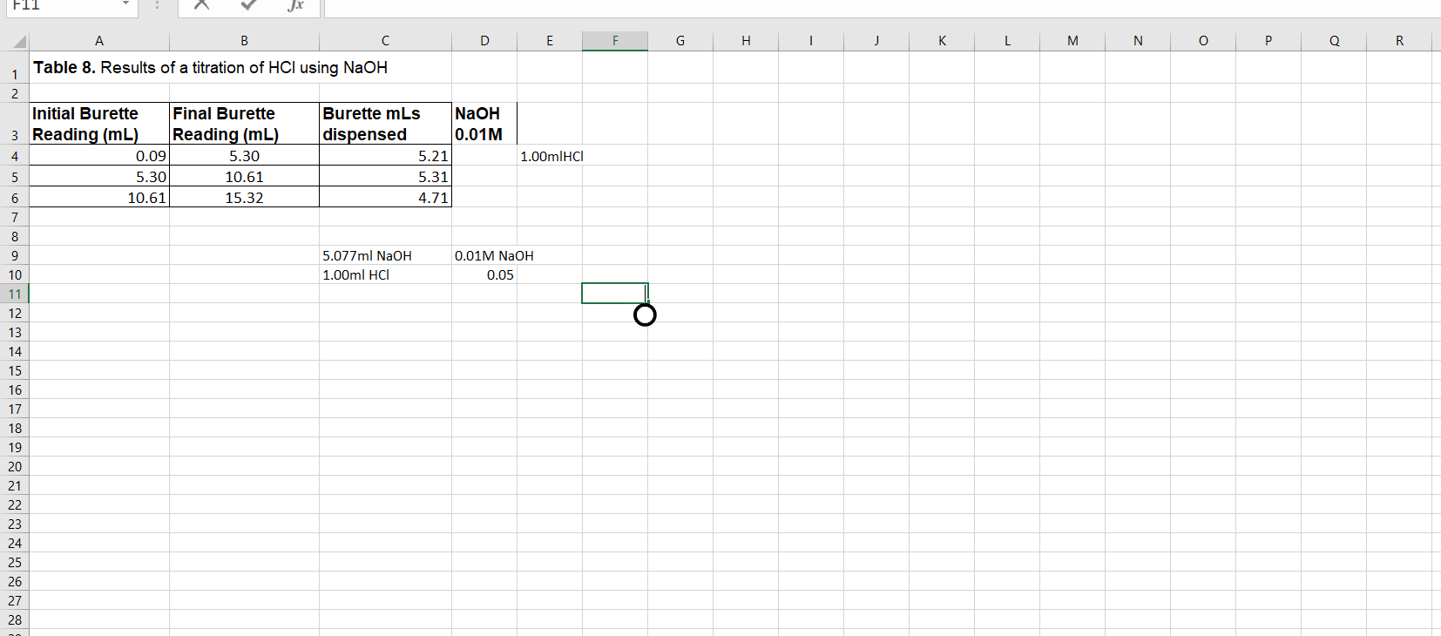Click the Table 8 title cell

point(99,68)
